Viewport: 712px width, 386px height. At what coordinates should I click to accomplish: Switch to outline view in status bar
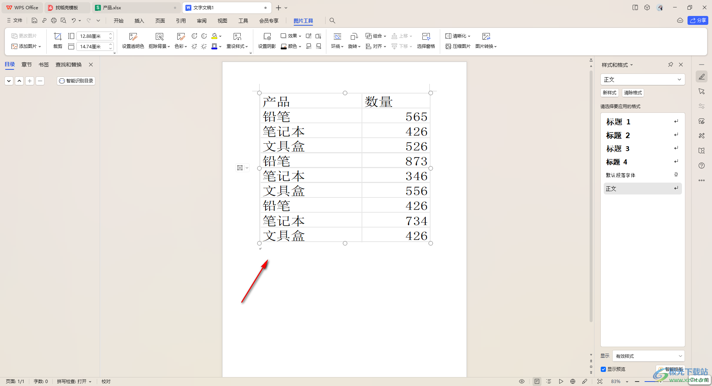point(549,381)
